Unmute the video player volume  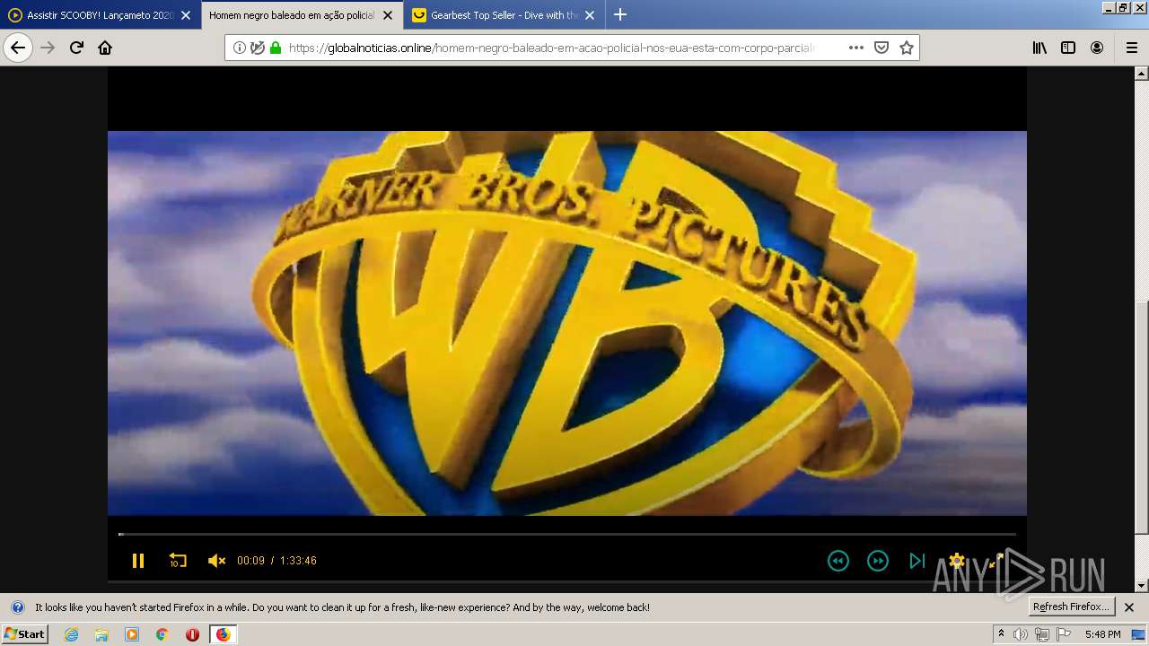point(216,561)
